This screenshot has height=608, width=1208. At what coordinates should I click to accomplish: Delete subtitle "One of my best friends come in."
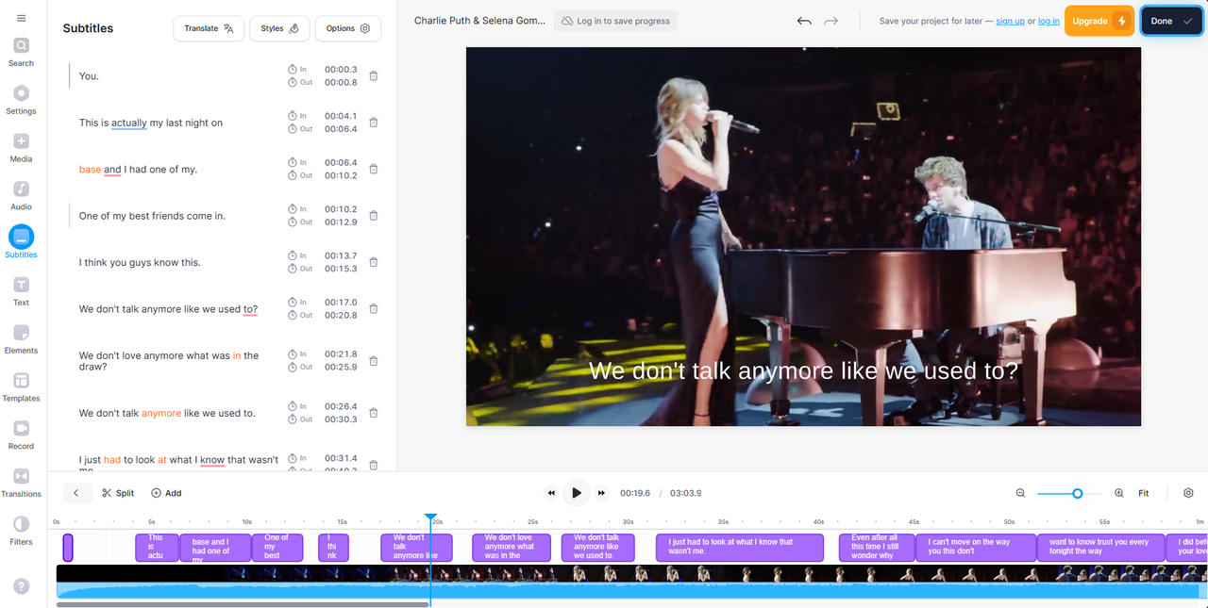(374, 216)
